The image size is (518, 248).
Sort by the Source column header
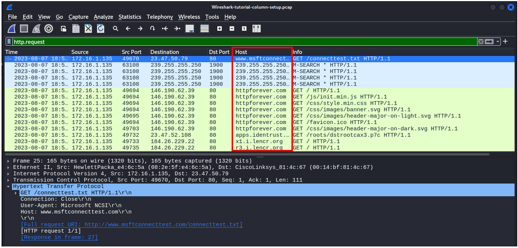coord(95,52)
